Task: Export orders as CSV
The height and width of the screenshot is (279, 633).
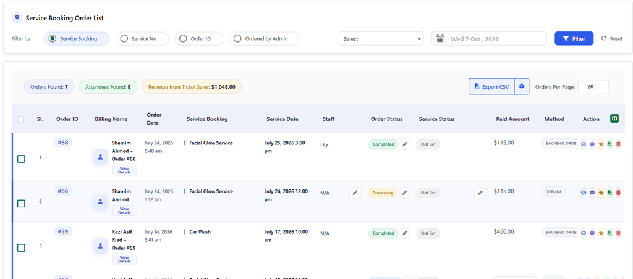Action: 491,86
